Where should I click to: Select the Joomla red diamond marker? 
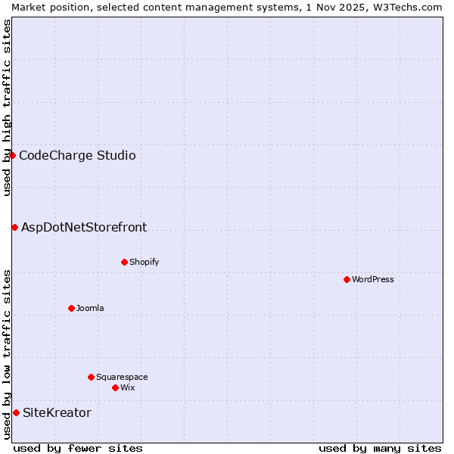(x=71, y=308)
